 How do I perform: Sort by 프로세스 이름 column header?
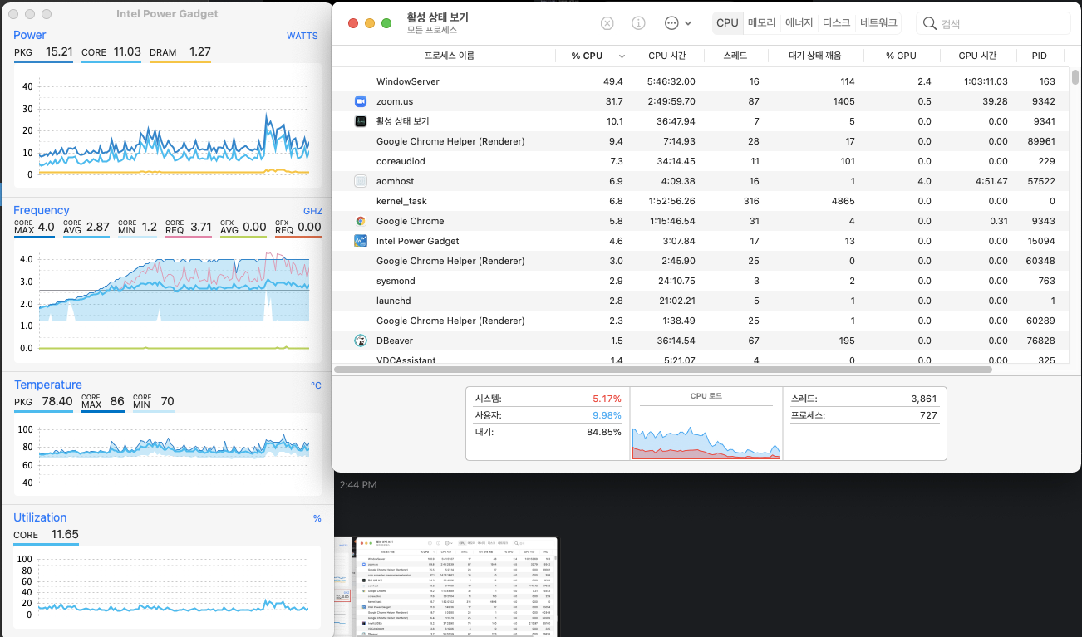(x=449, y=56)
